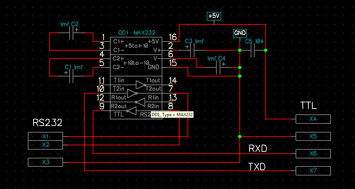The height and width of the screenshot is (189, 355).
Task: Select the R1in to R1out inverter symbol
Action: click(140, 102)
